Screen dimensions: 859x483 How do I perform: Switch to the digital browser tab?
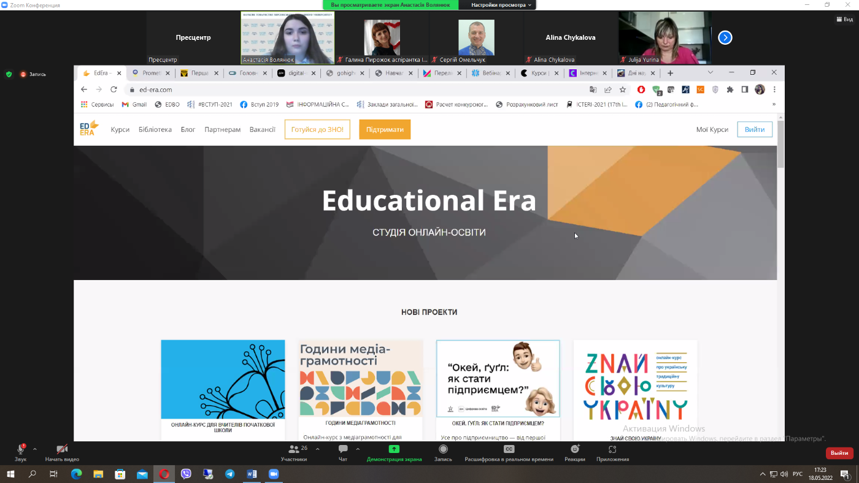pyautogui.click(x=296, y=73)
